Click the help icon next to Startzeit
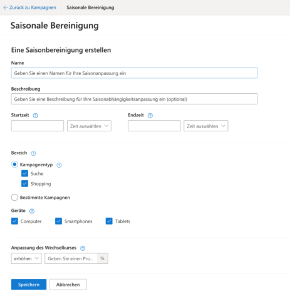Screen dimensions: 290x294 pos(36,116)
